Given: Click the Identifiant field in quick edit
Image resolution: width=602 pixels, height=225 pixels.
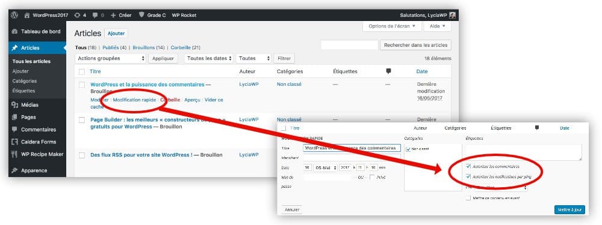Looking at the screenshot, I should tap(352, 158).
